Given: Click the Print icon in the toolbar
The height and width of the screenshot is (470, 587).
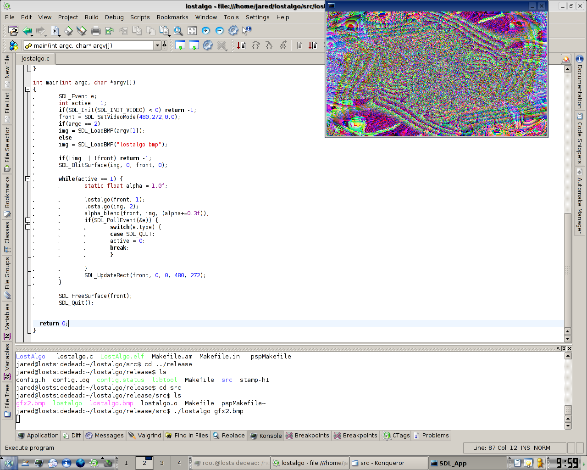Looking at the screenshot, I should 96,31.
